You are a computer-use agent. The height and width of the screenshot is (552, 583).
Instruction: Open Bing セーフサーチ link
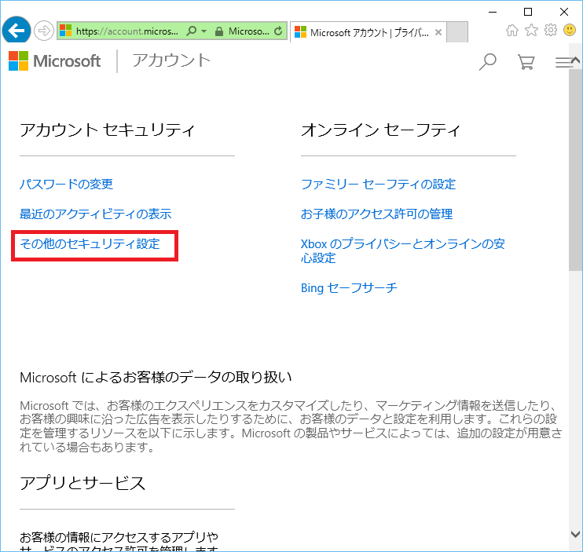click(x=349, y=288)
